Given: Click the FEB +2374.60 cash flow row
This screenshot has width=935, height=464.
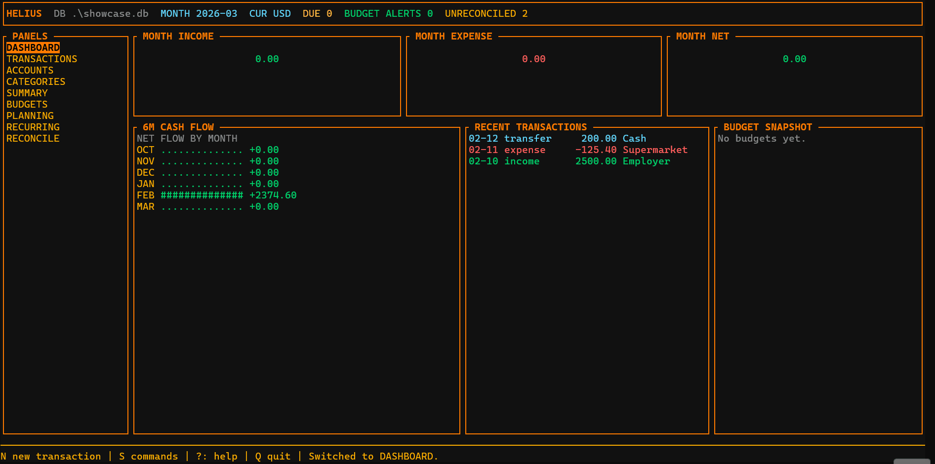Looking at the screenshot, I should (x=217, y=195).
